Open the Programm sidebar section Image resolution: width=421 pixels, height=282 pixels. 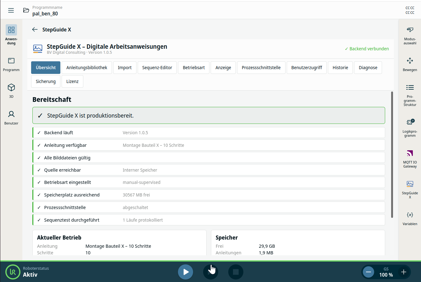point(11,64)
